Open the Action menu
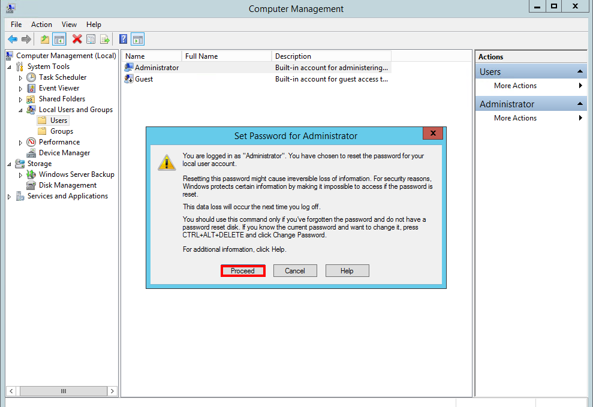 [x=41, y=25]
